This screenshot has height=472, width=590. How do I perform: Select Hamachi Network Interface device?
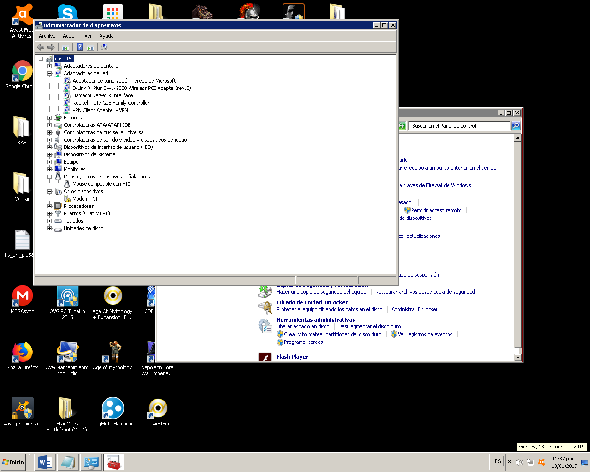(x=102, y=95)
